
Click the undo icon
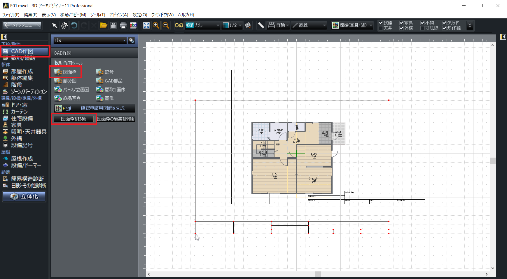(74, 26)
